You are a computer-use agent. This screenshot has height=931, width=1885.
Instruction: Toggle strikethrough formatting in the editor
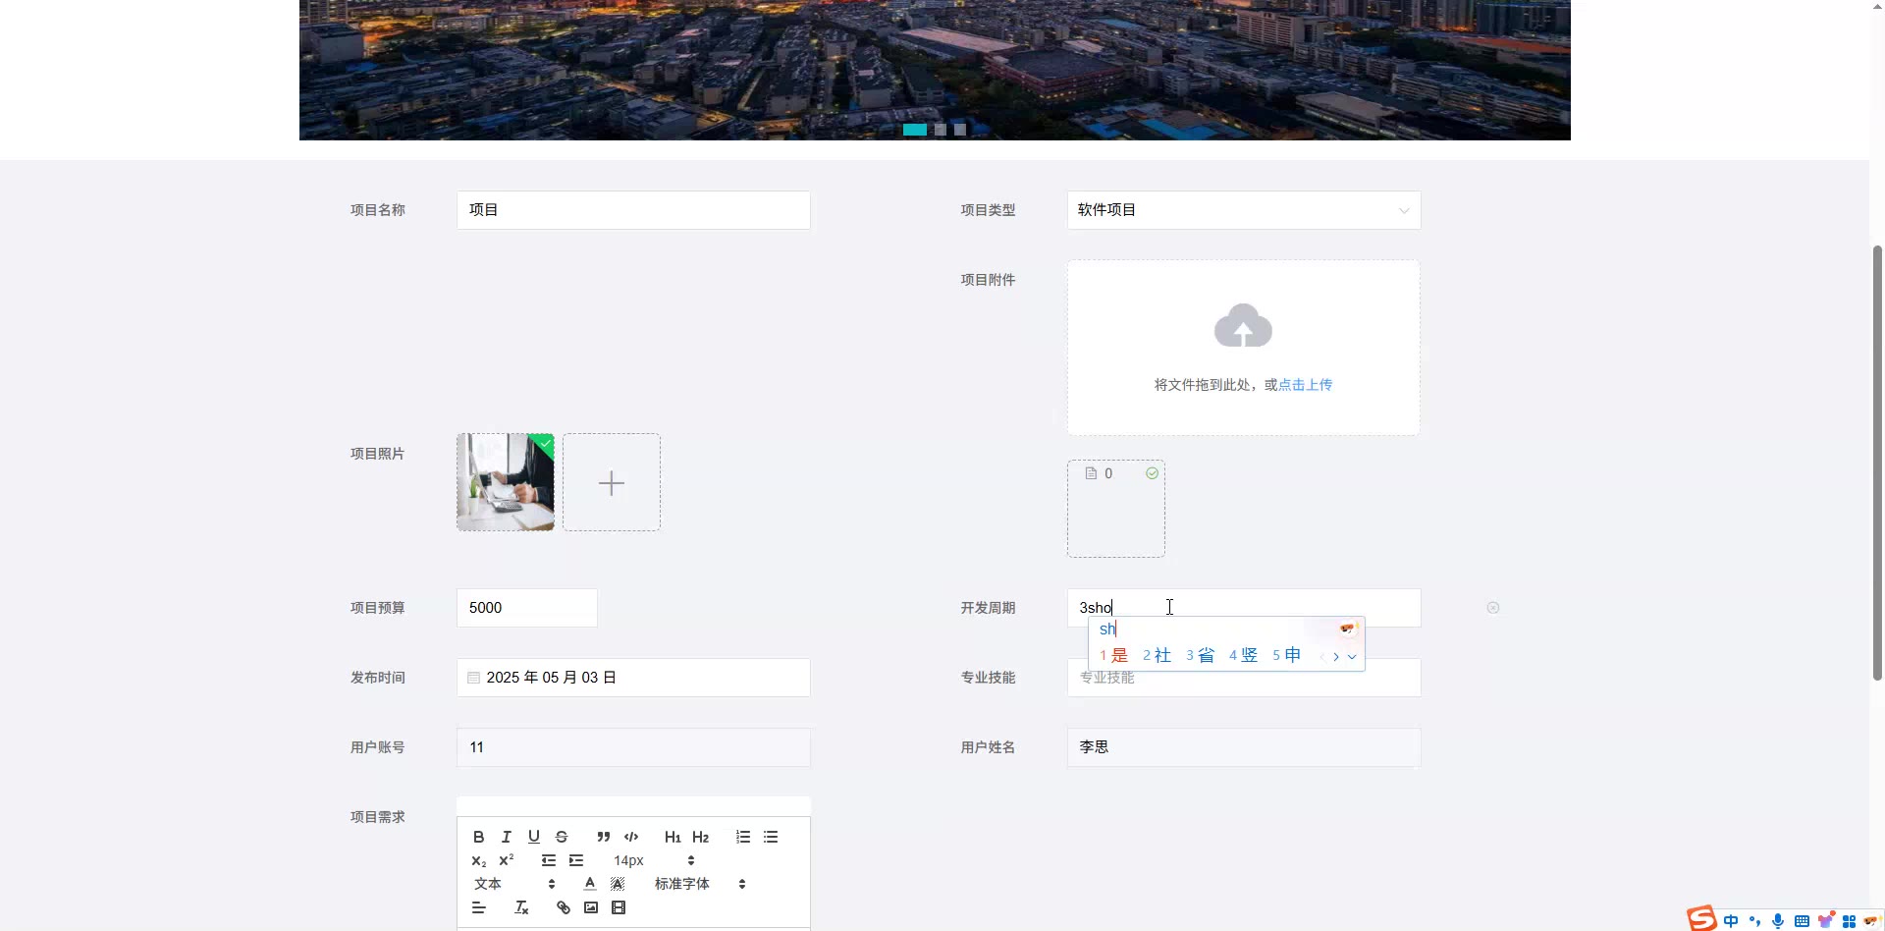561,837
